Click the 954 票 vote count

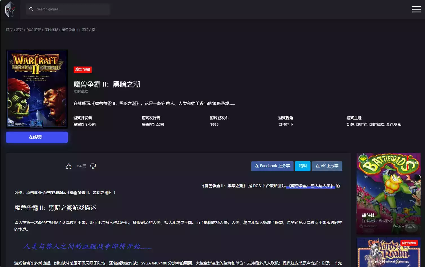pos(81,166)
